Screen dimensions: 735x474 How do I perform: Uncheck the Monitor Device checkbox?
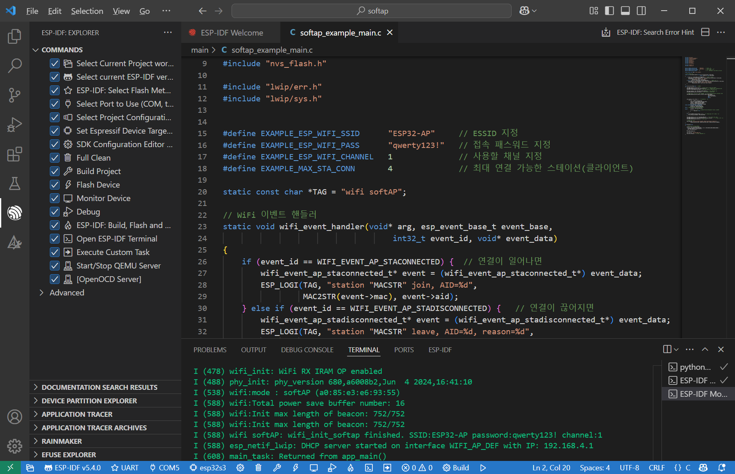click(55, 198)
